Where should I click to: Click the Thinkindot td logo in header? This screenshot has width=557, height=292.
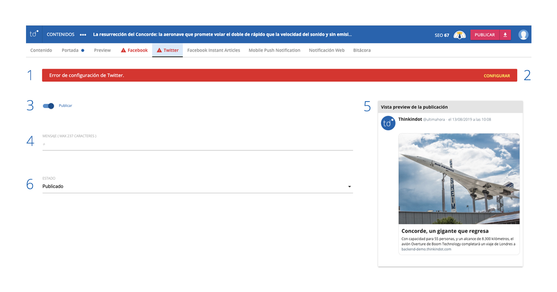(x=34, y=34)
